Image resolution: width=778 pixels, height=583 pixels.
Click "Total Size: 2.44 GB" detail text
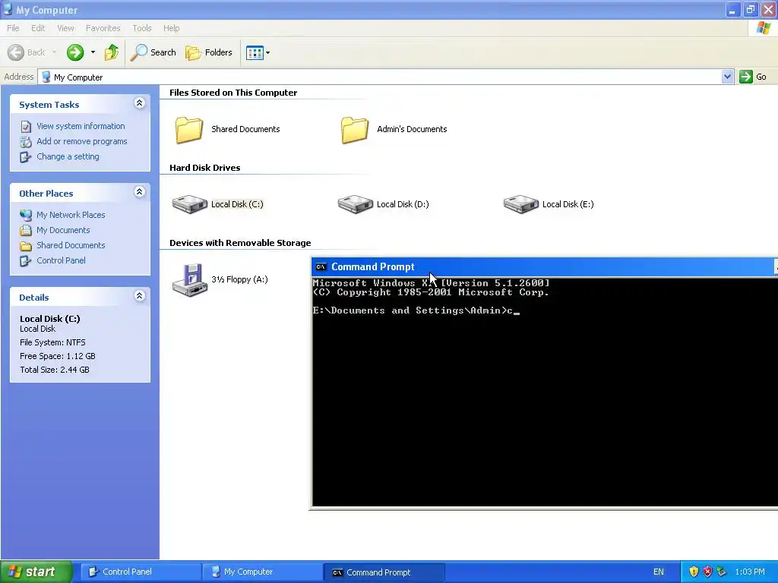coord(55,370)
